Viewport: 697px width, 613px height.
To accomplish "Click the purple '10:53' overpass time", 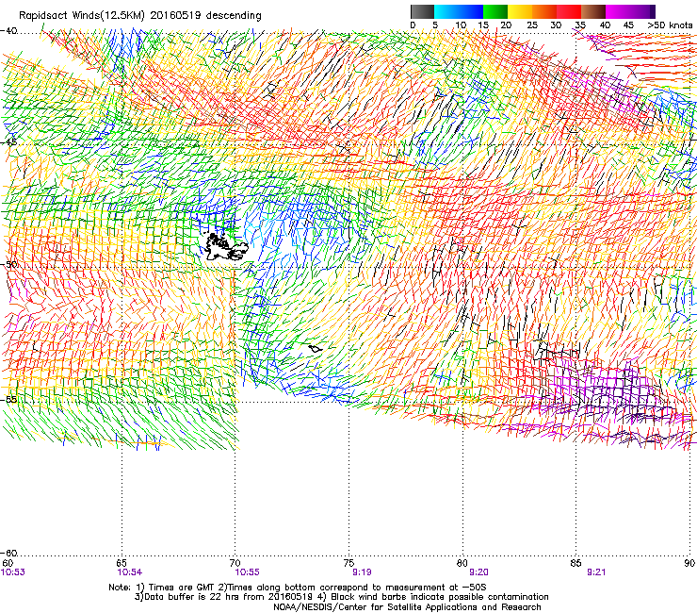I will [13, 572].
